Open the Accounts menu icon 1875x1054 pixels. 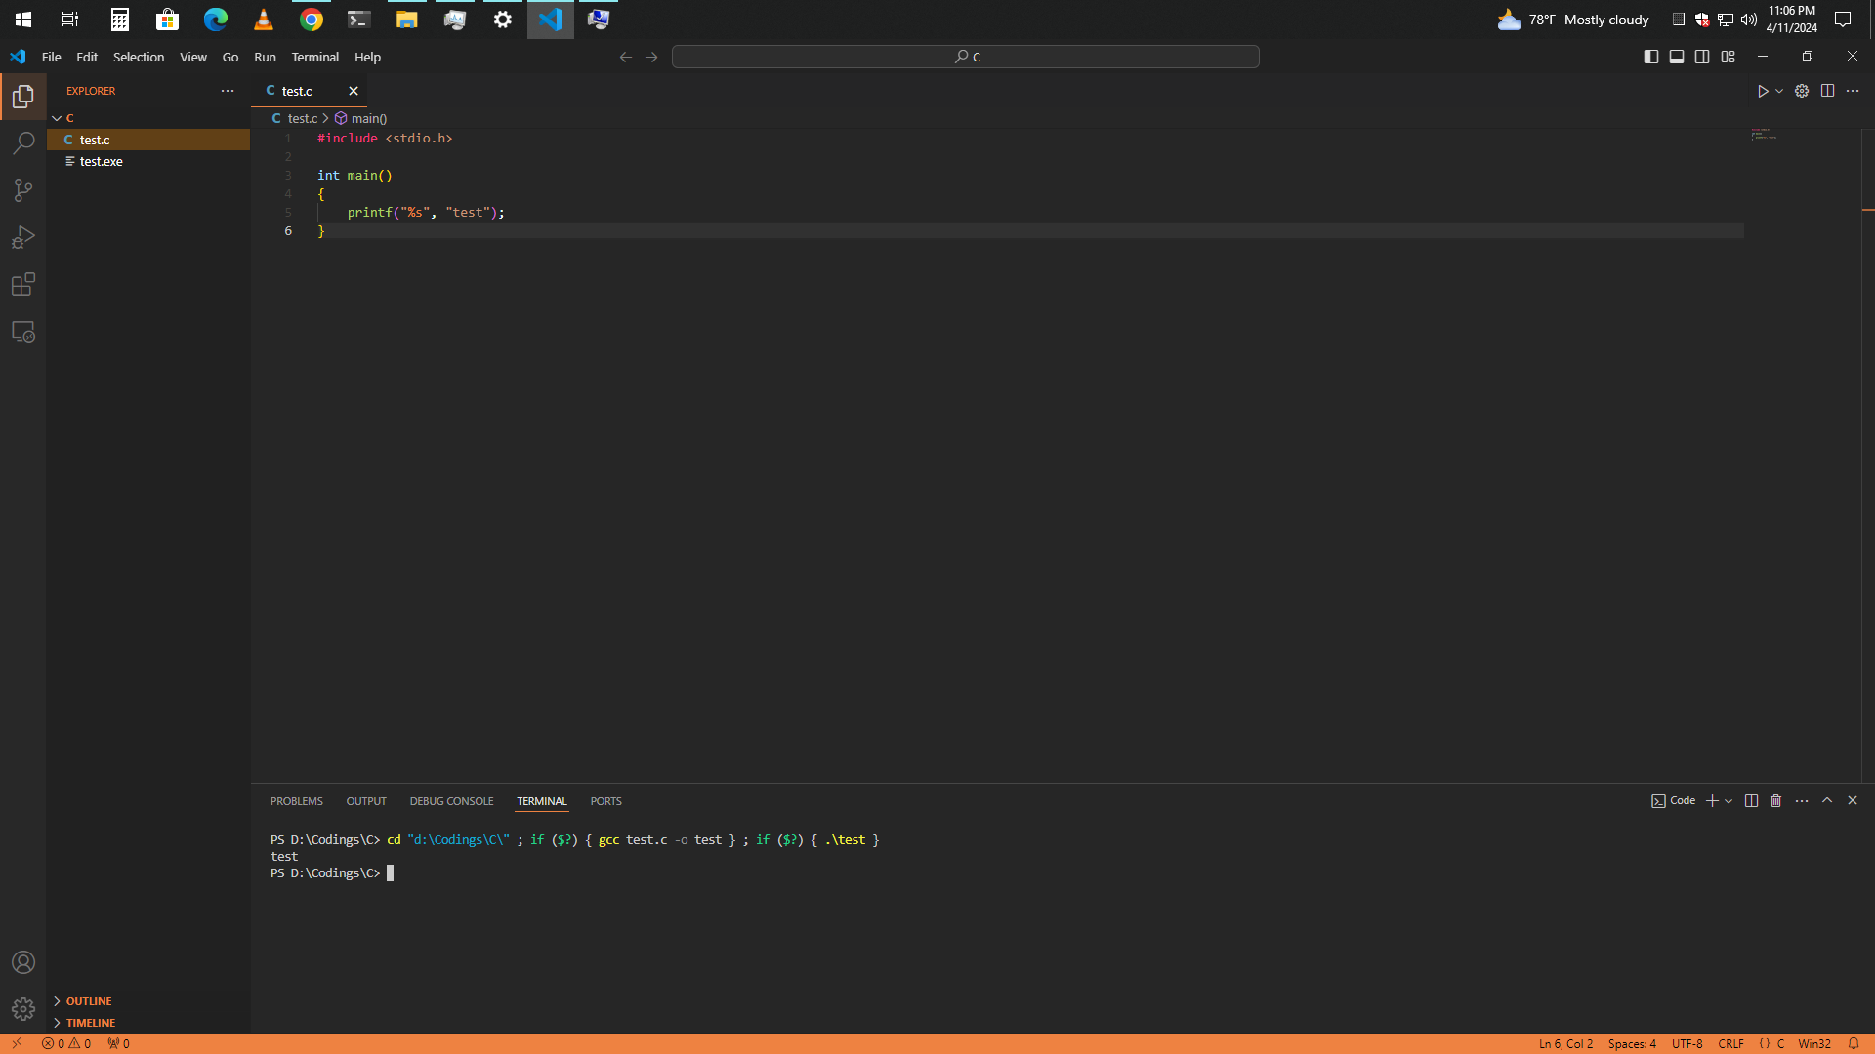[x=23, y=962]
